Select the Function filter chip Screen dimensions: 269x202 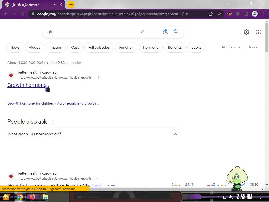(126, 47)
